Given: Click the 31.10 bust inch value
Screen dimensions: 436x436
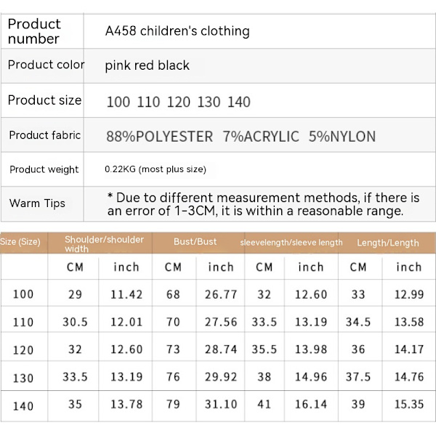Looking at the screenshot, I should [221, 405].
